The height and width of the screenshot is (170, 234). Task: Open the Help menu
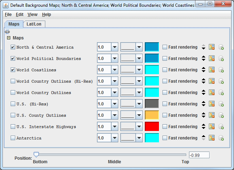[46, 15]
